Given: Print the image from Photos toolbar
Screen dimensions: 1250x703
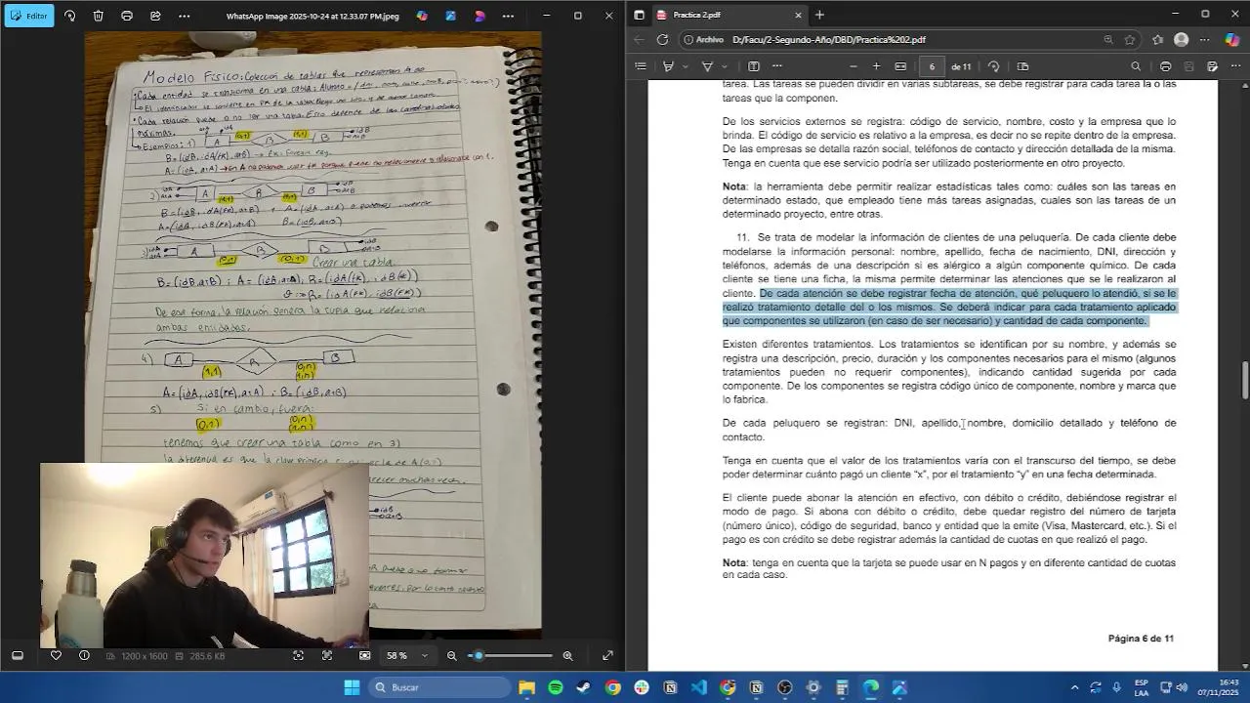Looking at the screenshot, I should click(127, 16).
